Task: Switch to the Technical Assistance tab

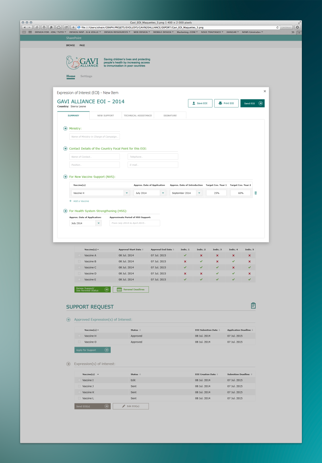Action: point(138,116)
